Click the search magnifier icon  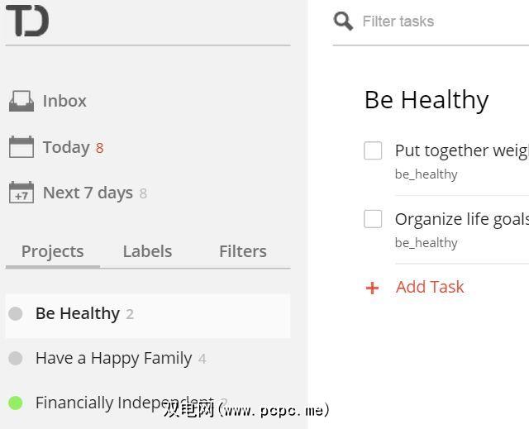pyautogui.click(x=343, y=21)
